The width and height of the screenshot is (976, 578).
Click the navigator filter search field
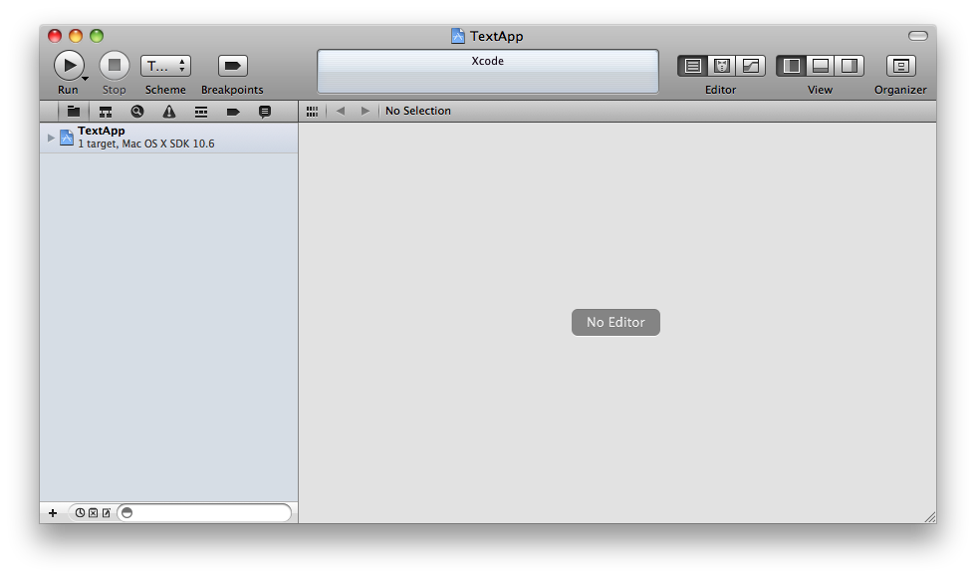[205, 512]
